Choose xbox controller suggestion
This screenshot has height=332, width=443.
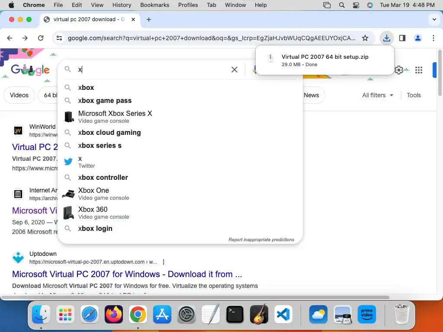tap(180, 177)
